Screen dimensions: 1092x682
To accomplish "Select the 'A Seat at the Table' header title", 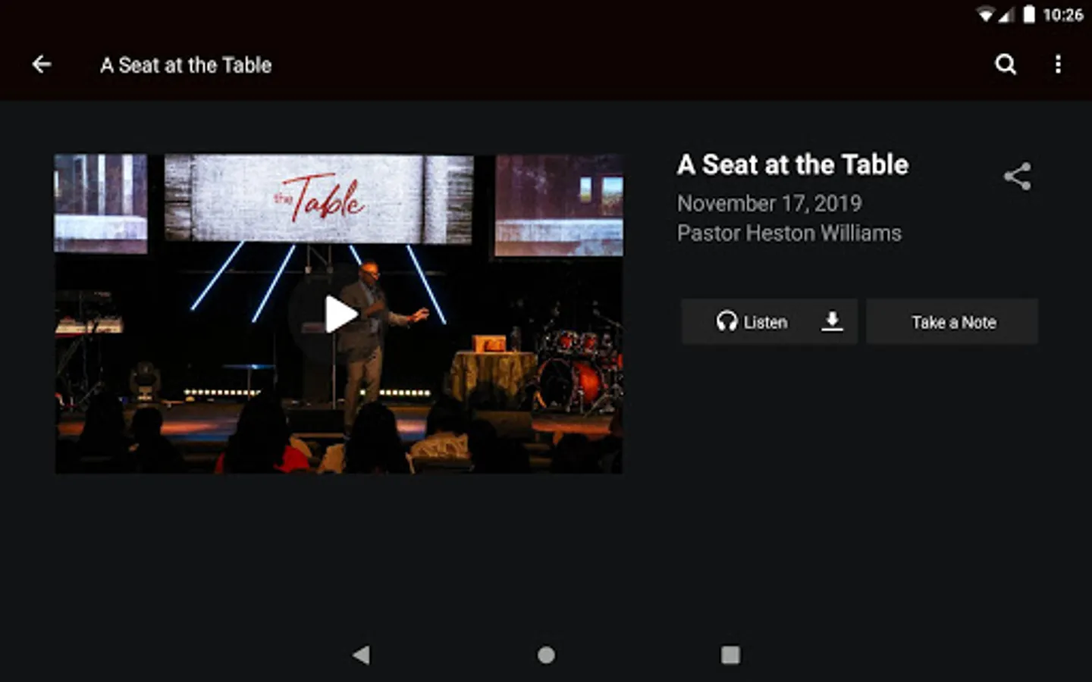I will (186, 65).
